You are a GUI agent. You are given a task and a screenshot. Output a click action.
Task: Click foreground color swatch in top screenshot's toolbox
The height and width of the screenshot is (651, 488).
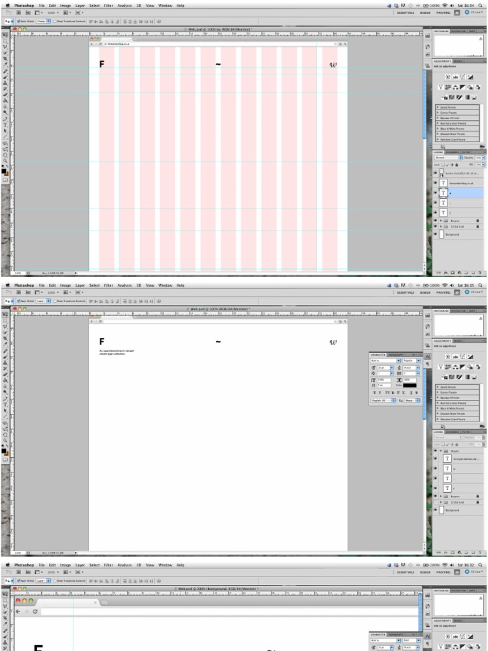[4, 171]
